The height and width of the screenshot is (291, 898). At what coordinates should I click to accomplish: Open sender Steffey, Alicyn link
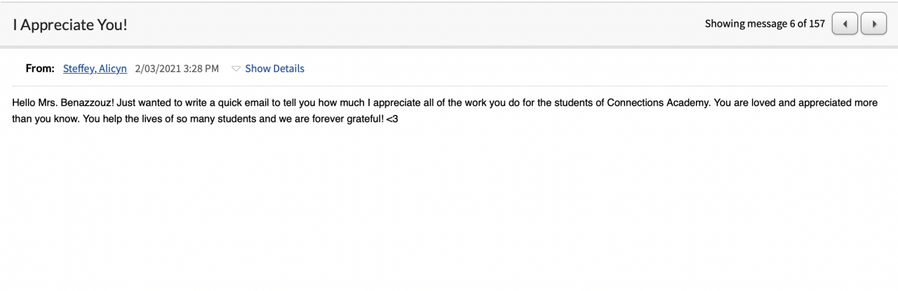pyautogui.click(x=95, y=69)
